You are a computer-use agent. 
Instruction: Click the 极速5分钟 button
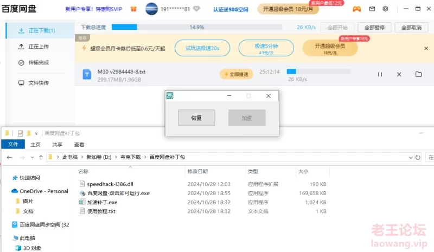click(x=266, y=48)
